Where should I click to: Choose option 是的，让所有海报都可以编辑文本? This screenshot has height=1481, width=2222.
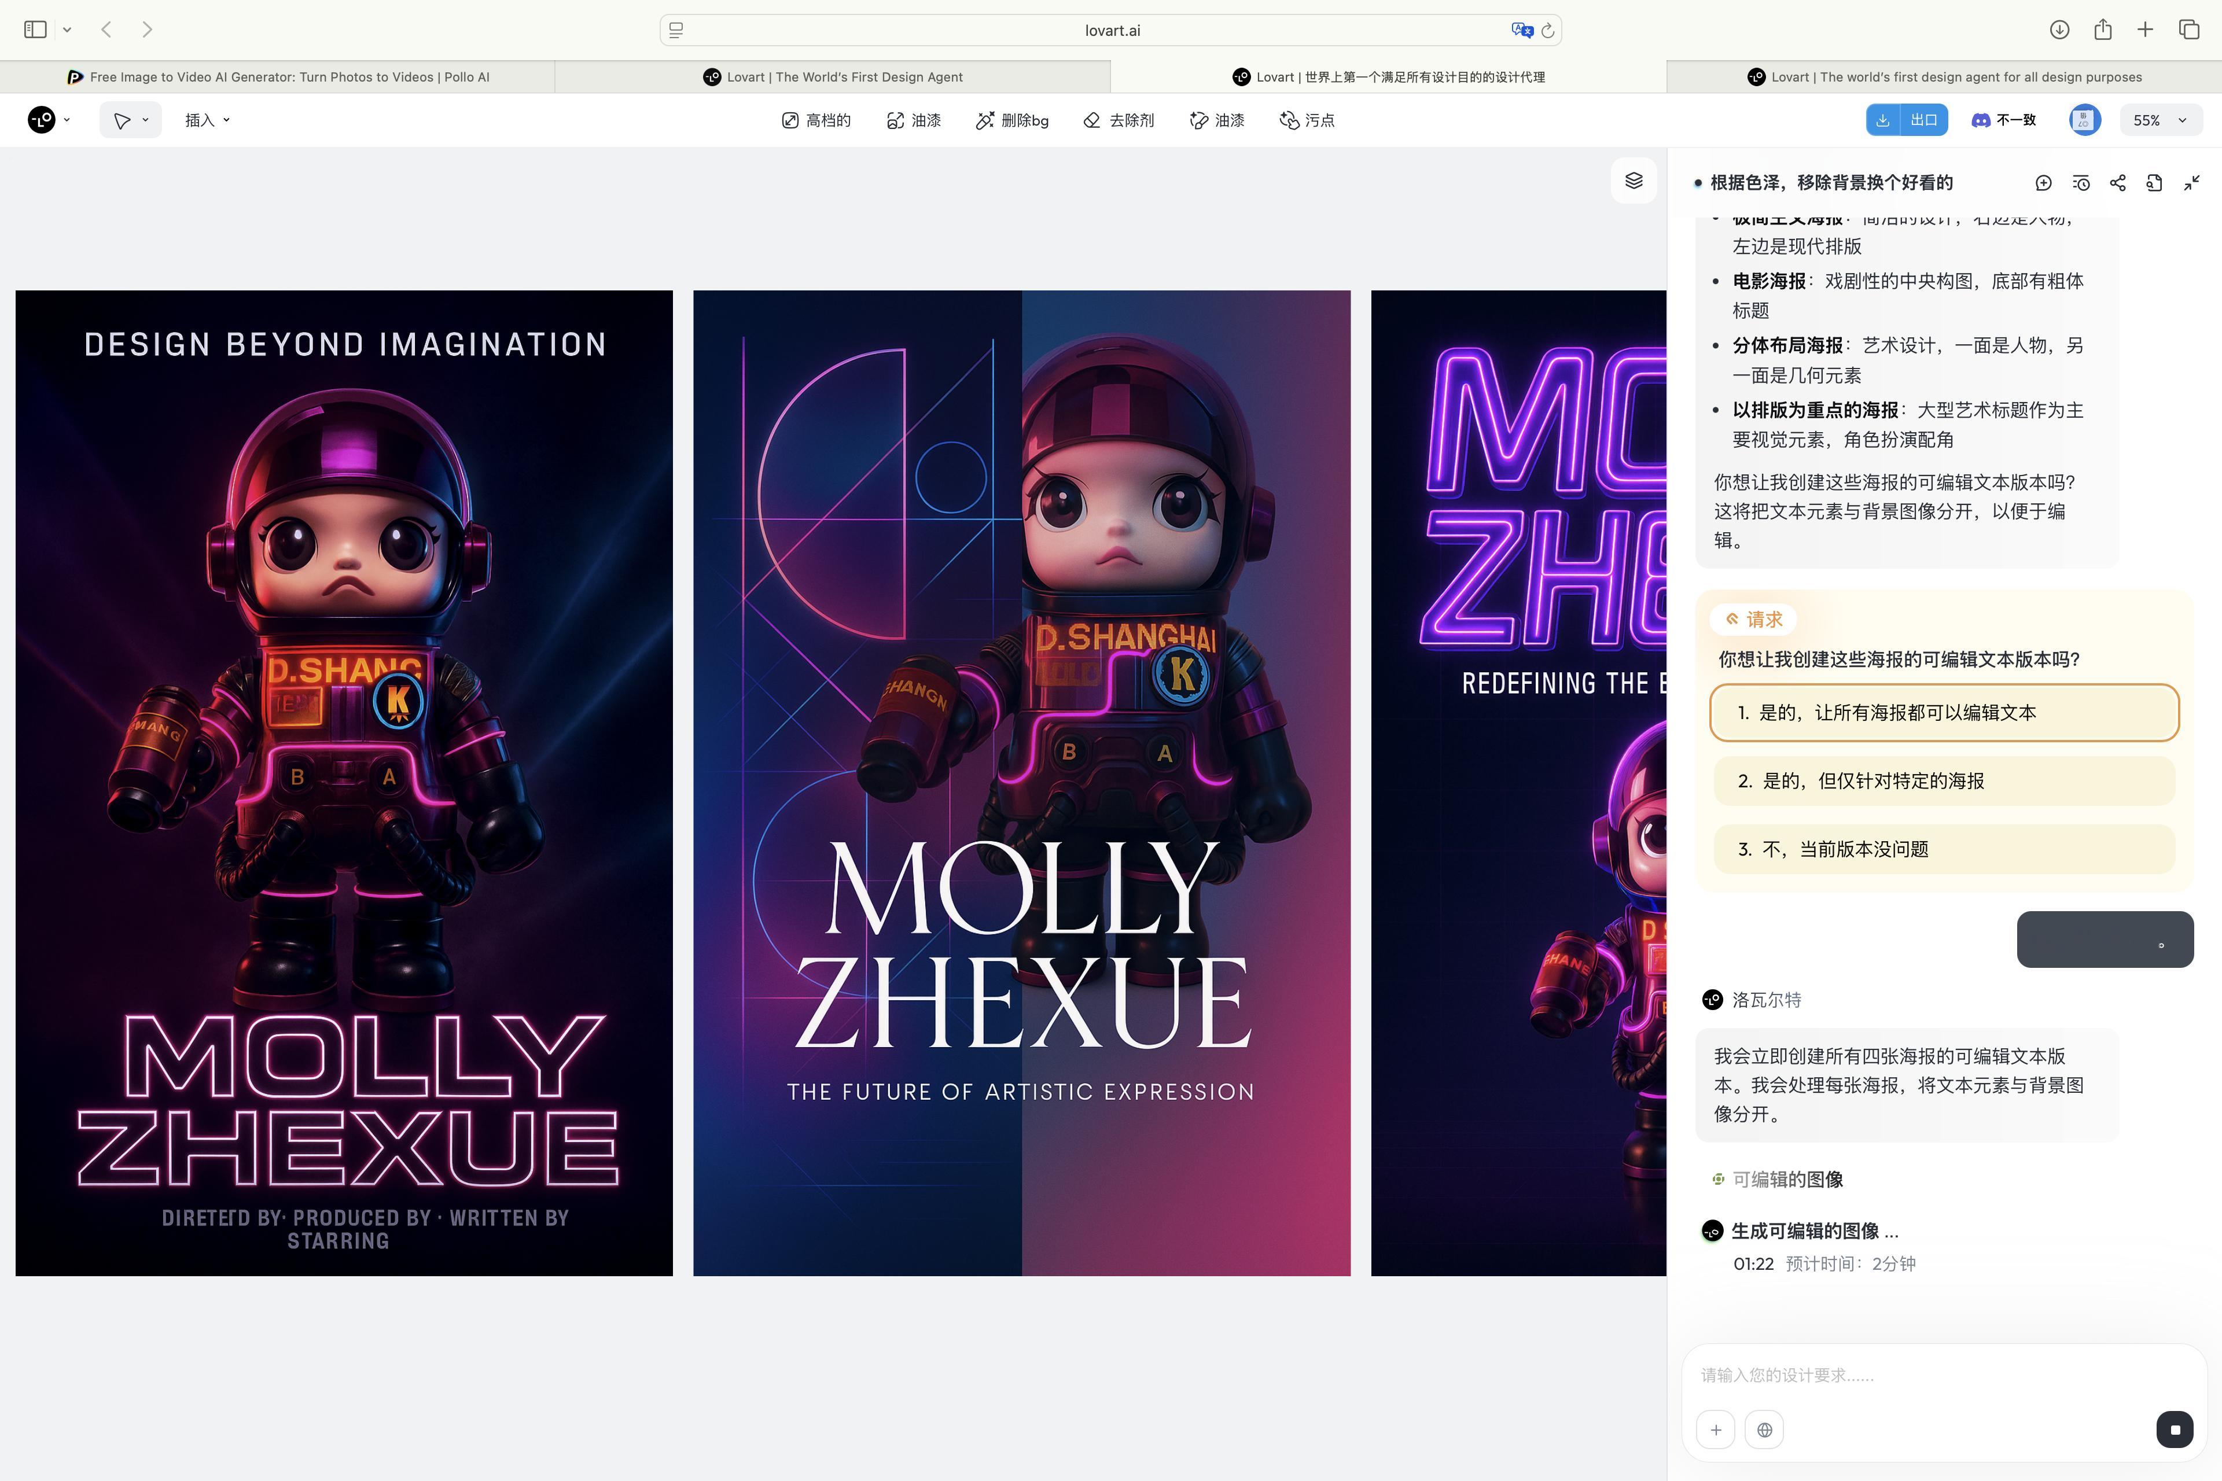pyautogui.click(x=1944, y=712)
